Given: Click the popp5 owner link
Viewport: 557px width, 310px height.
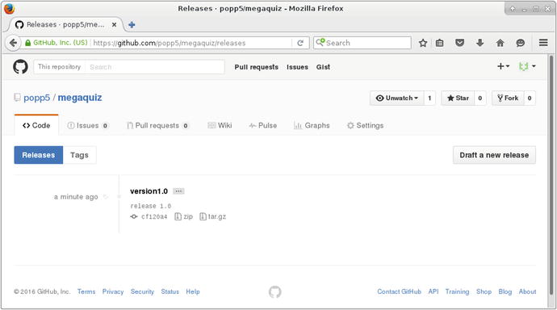Looking at the screenshot, I should [x=36, y=98].
